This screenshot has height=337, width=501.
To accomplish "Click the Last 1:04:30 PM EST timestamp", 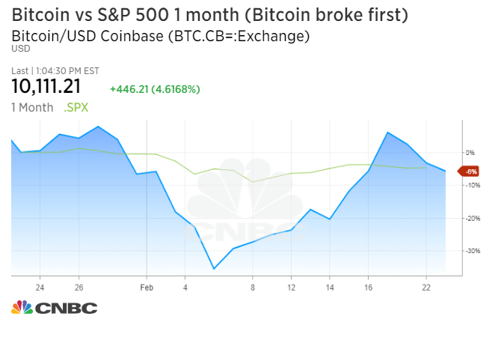I will click(x=55, y=71).
